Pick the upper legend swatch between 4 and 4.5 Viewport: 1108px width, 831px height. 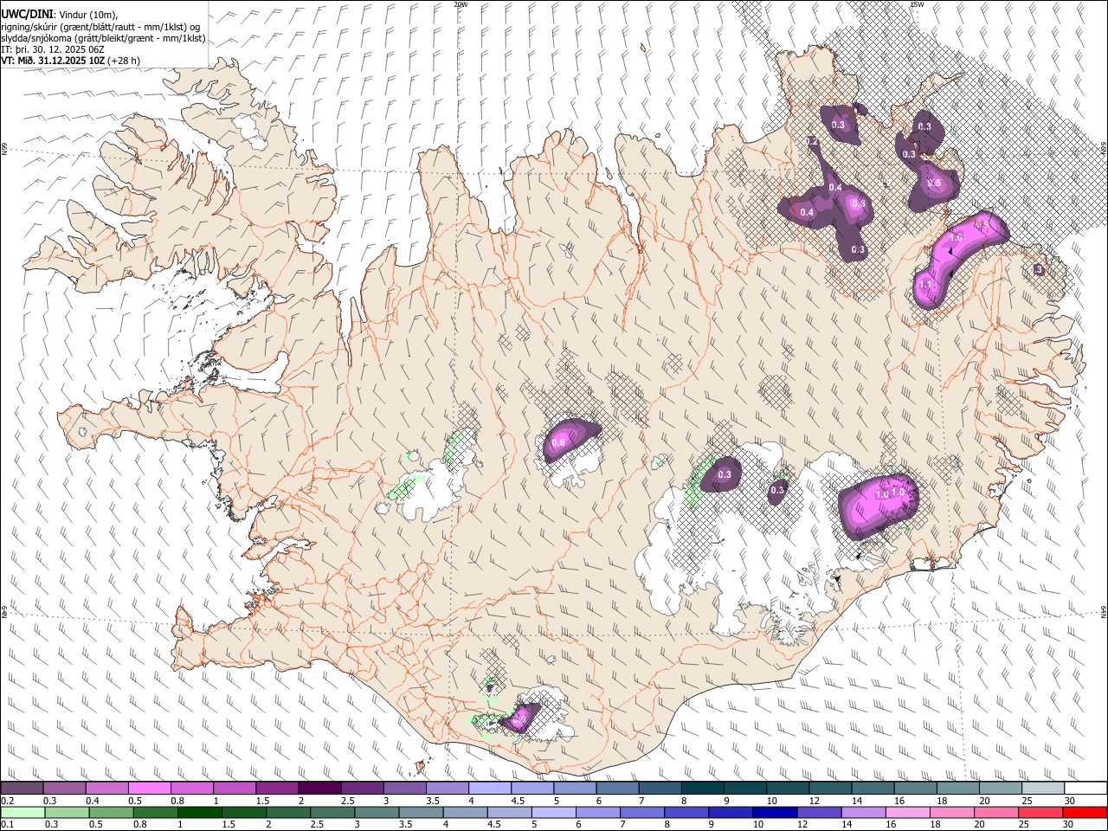489,789
